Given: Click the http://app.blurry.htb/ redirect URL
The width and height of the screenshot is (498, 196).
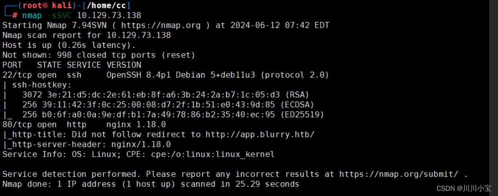Looking at the screenshot, I should pos(260,135).
